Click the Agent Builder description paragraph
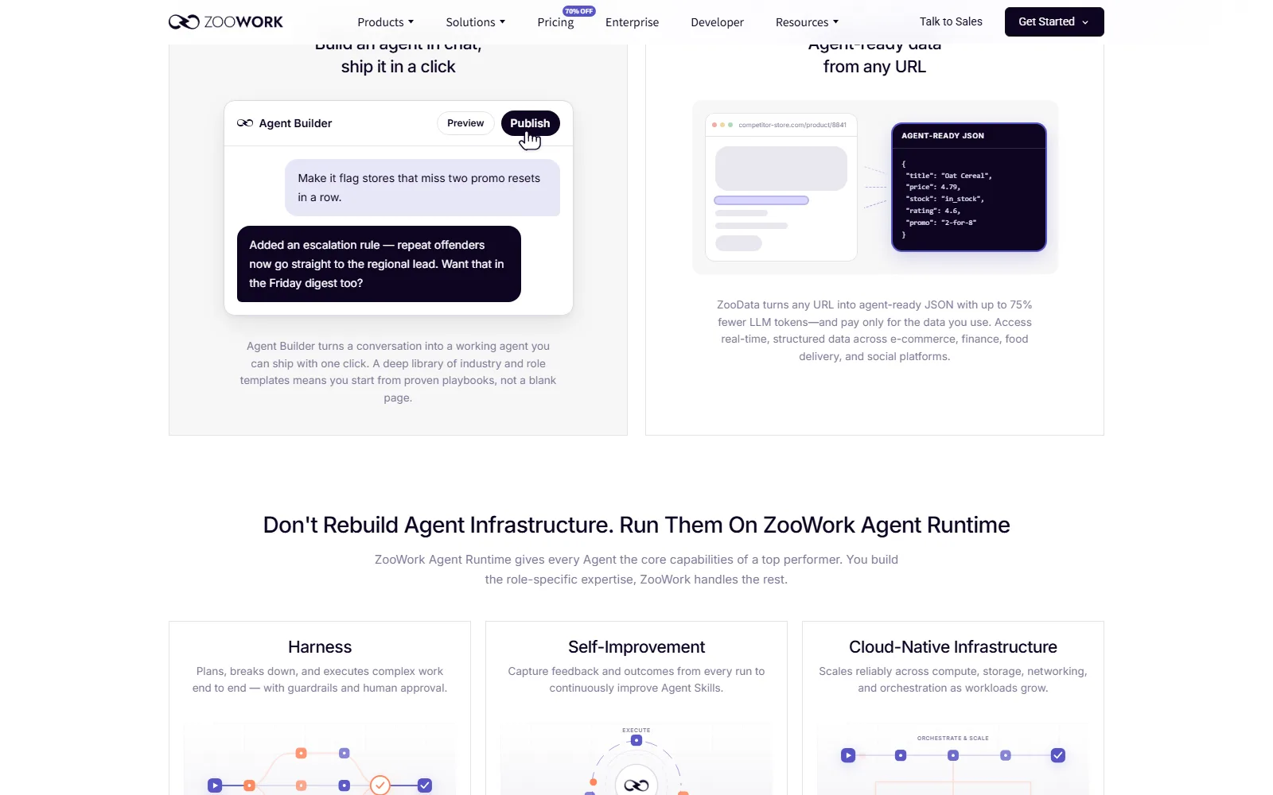 click(398, 372)
